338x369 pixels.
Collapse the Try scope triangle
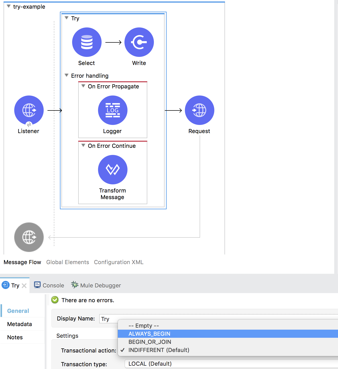click(67, 18)
